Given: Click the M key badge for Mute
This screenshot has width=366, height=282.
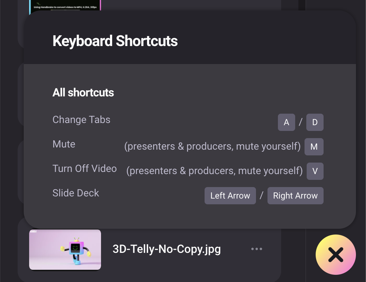Looking at the screenshot, I should point(314,147).
